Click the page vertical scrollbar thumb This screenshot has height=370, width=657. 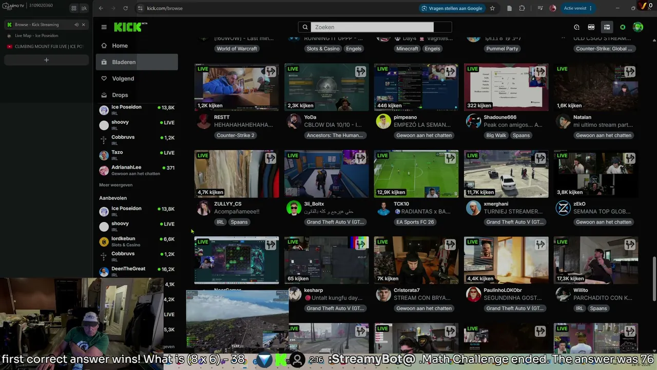(654, 280)
